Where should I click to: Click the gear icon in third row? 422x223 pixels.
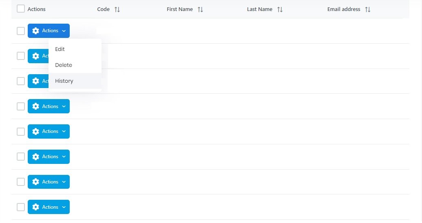[x=35, y=81]
